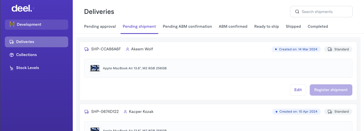The height and width of the screenshot is (131, 364).
Task: Click the truck icon beside SHP-CCA86A6F
Action: (x=87, y=49)
